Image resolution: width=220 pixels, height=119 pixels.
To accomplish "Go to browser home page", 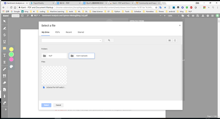I will [15, 8].
